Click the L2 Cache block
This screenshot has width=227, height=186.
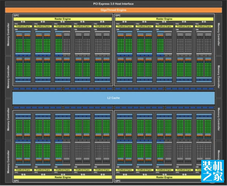coord(113,98)
